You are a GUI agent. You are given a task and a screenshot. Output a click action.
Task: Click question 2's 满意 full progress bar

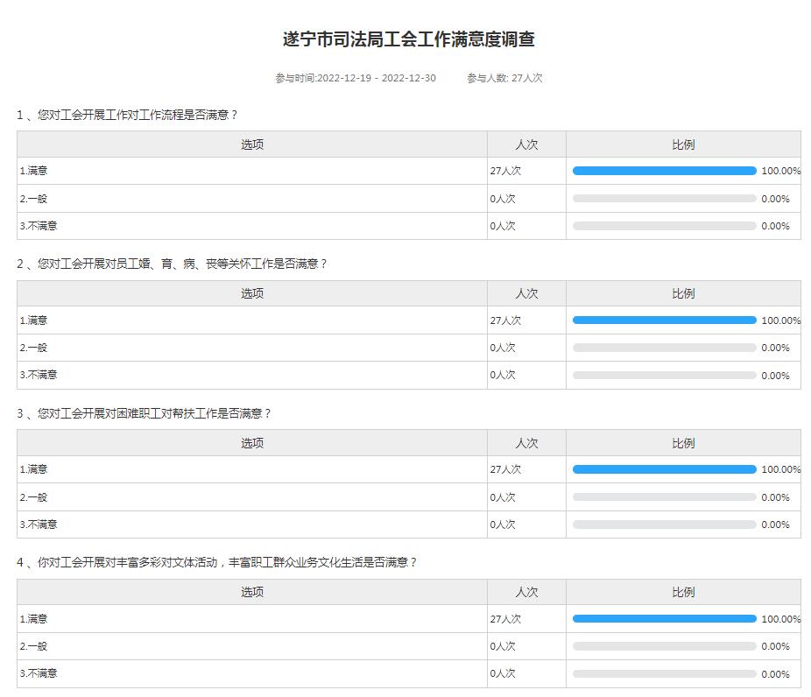(664, 320)
